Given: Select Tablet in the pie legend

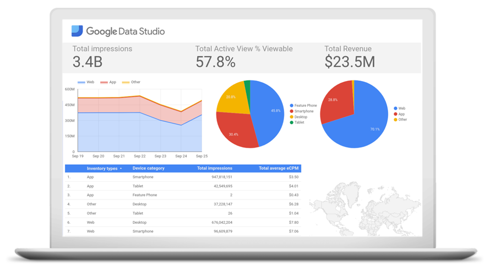Looking at the screenshot, I should [x=297, y=123].
